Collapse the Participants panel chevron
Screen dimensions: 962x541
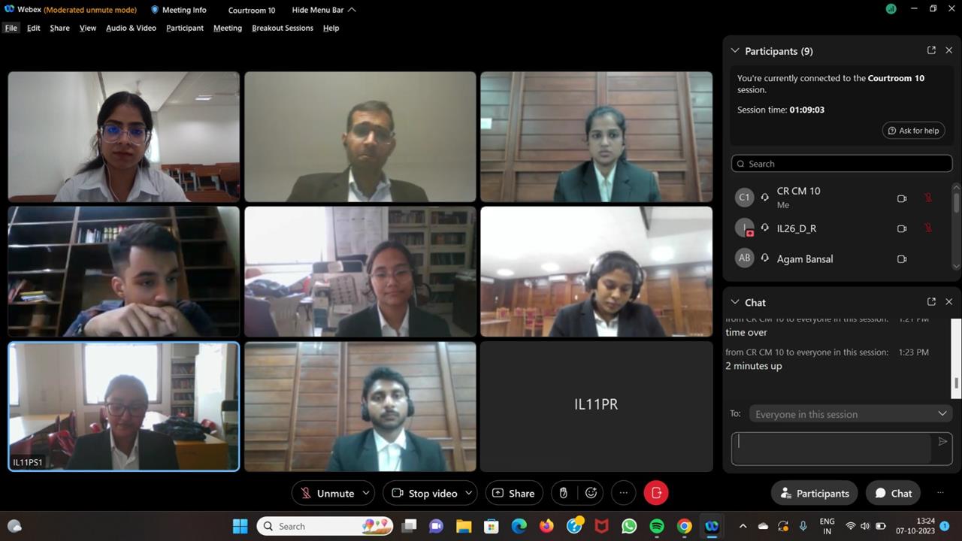(735, 51)
